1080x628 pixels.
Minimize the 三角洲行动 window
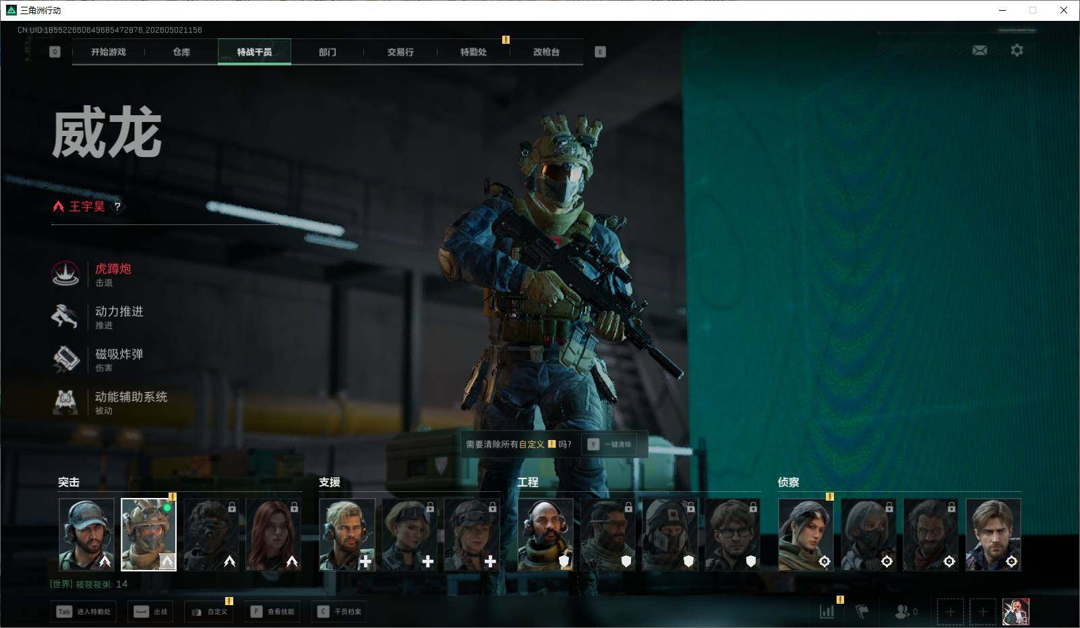1002,10
